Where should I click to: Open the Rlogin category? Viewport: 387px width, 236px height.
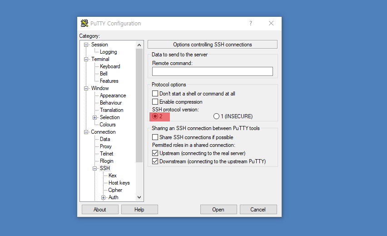click(x=107, y=161)
